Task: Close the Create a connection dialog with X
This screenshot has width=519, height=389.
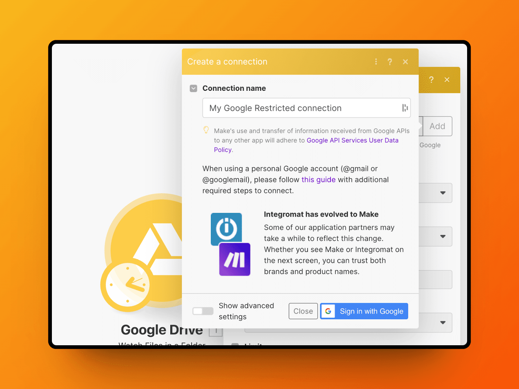Action: click(x=405, y=62)
